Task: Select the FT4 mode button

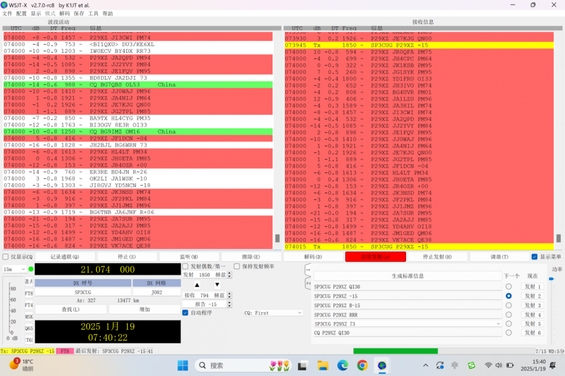Action: click(29, 305)
